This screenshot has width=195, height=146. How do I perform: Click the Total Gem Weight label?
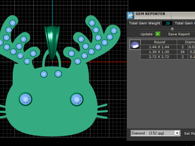coord(145,23)
